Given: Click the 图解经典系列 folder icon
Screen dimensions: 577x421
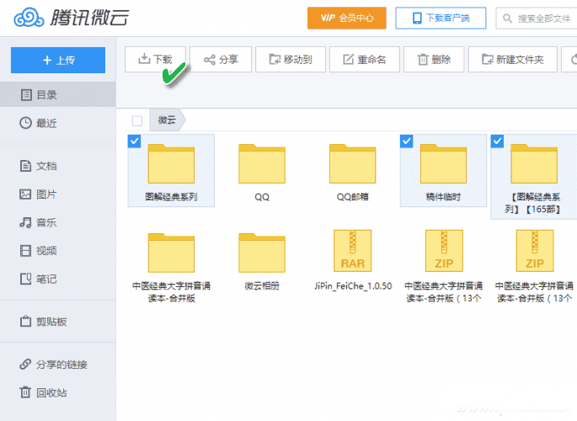Looking at the screenshot, I should click(171, 163).
